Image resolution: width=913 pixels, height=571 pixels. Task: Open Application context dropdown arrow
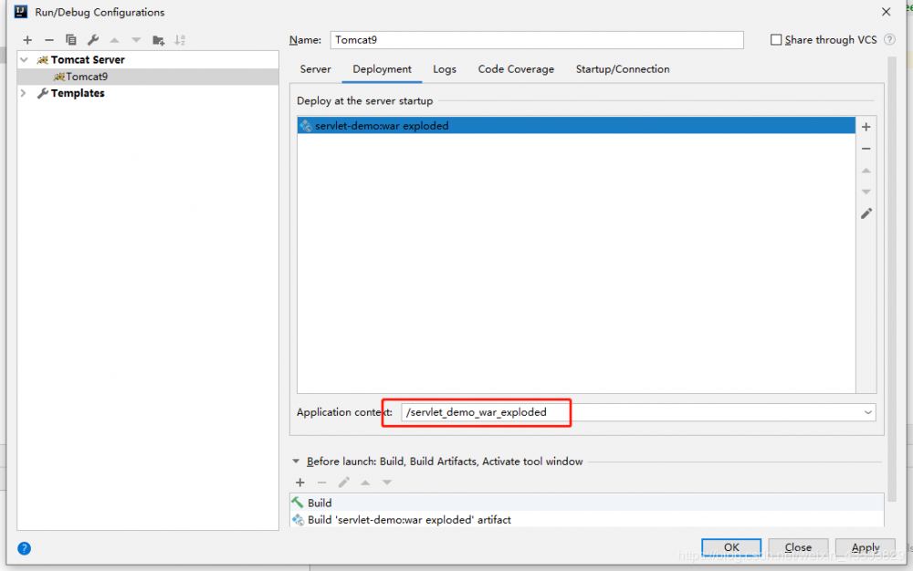(867, 412)
